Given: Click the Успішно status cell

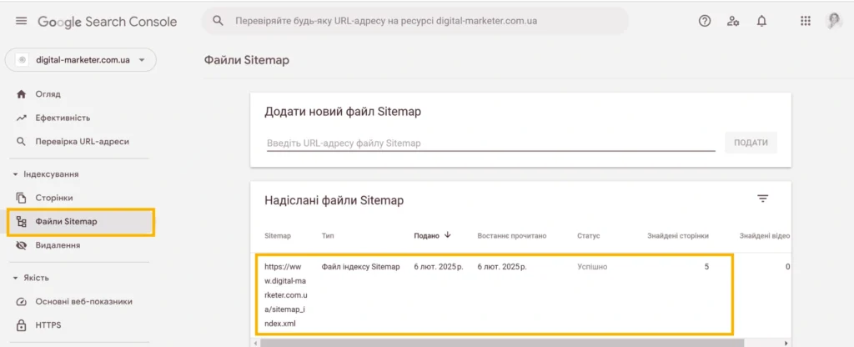Looking at the screenshot, I should [x=592, y=267].
